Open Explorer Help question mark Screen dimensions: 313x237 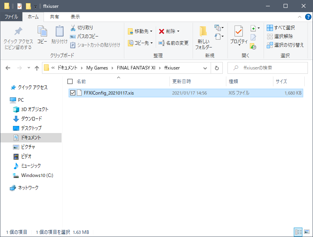tap(308, 17)
